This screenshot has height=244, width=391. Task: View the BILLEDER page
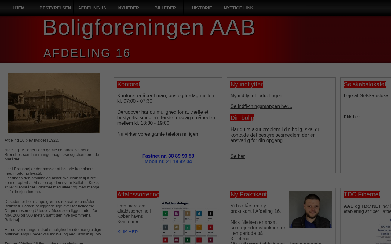[165, 8]
